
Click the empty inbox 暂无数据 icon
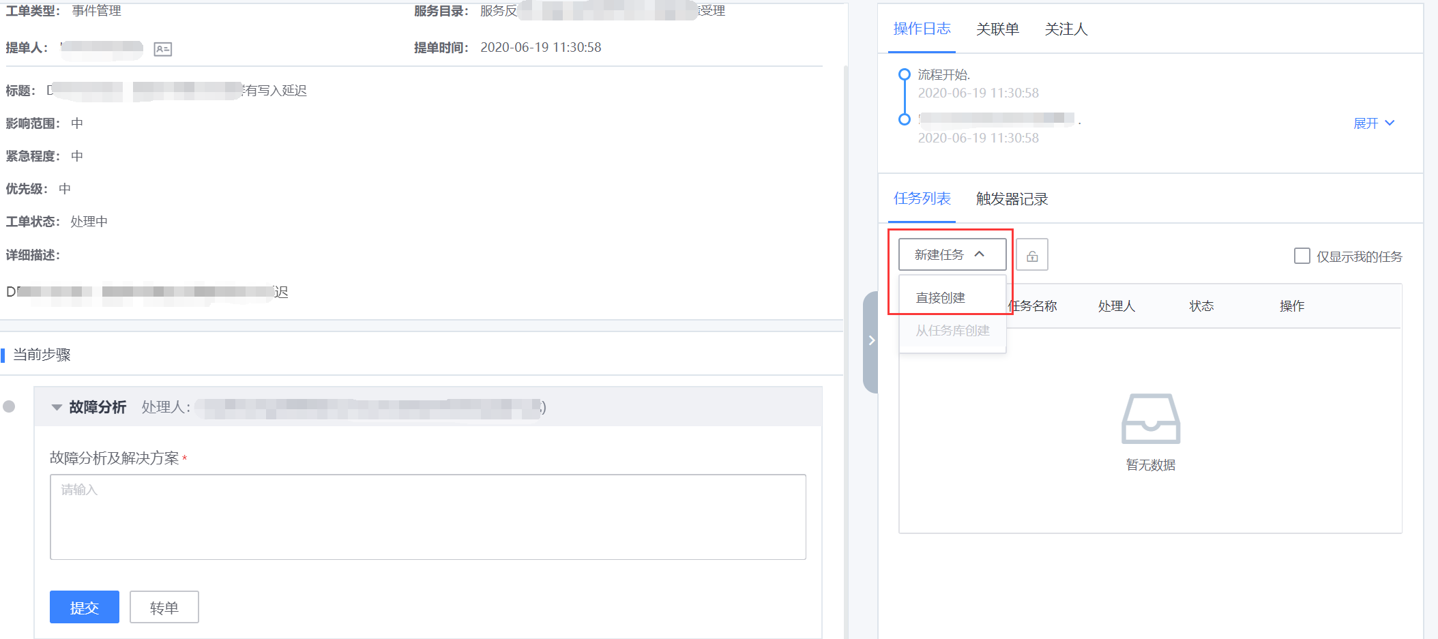[x=1150, y=419]
